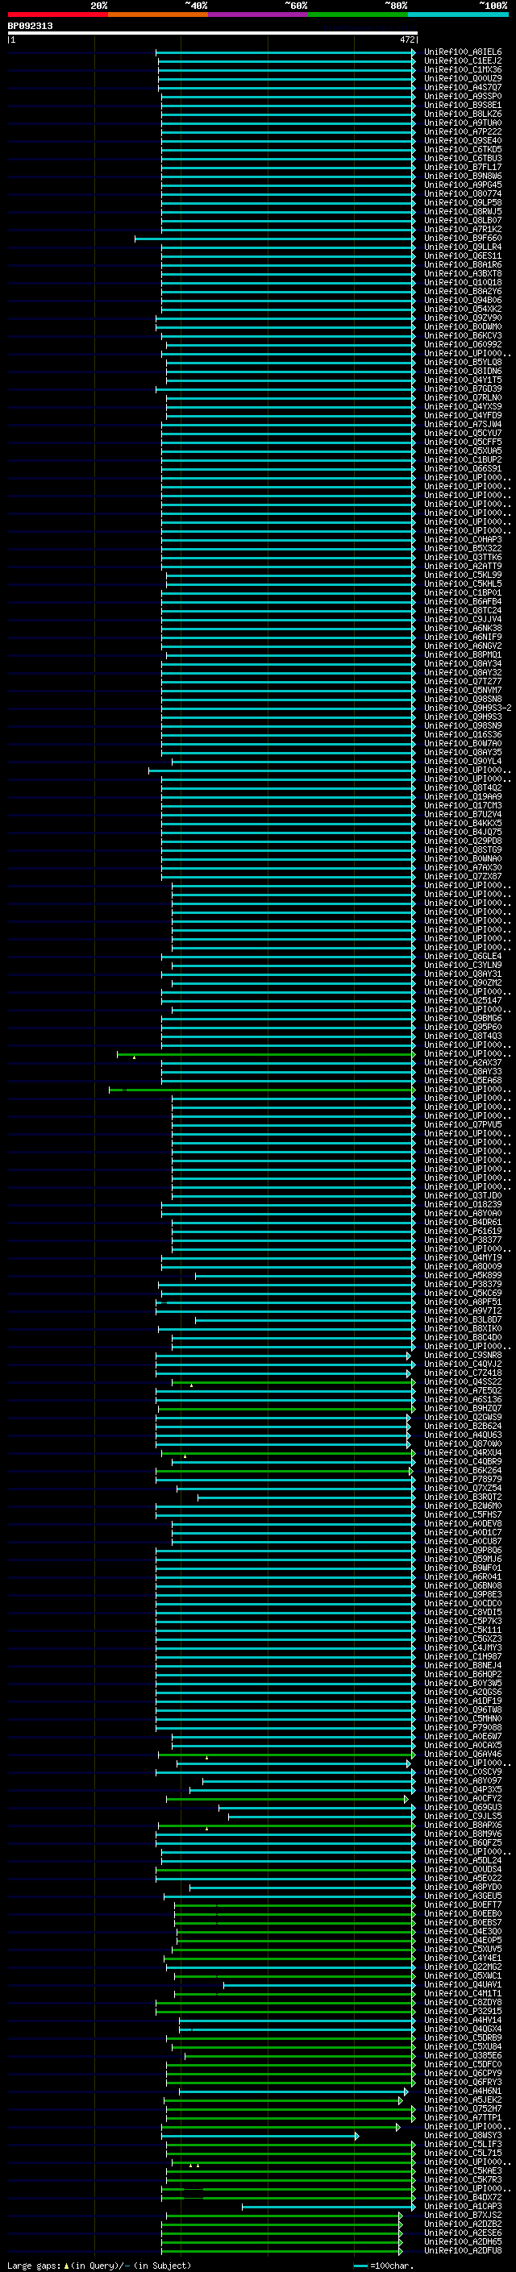Viewport: 516px width, 2272px height.
Task: Select the UniRef100_C6TBU3 label
Action: (x=462, y=159)
